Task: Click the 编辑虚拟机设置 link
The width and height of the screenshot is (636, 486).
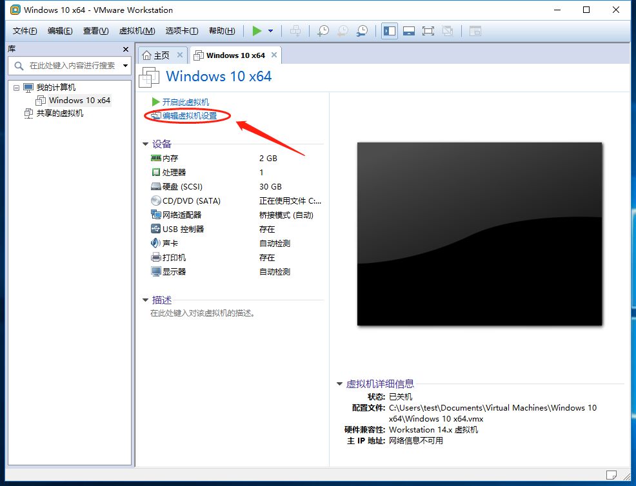Action: [x=190, y=116]
